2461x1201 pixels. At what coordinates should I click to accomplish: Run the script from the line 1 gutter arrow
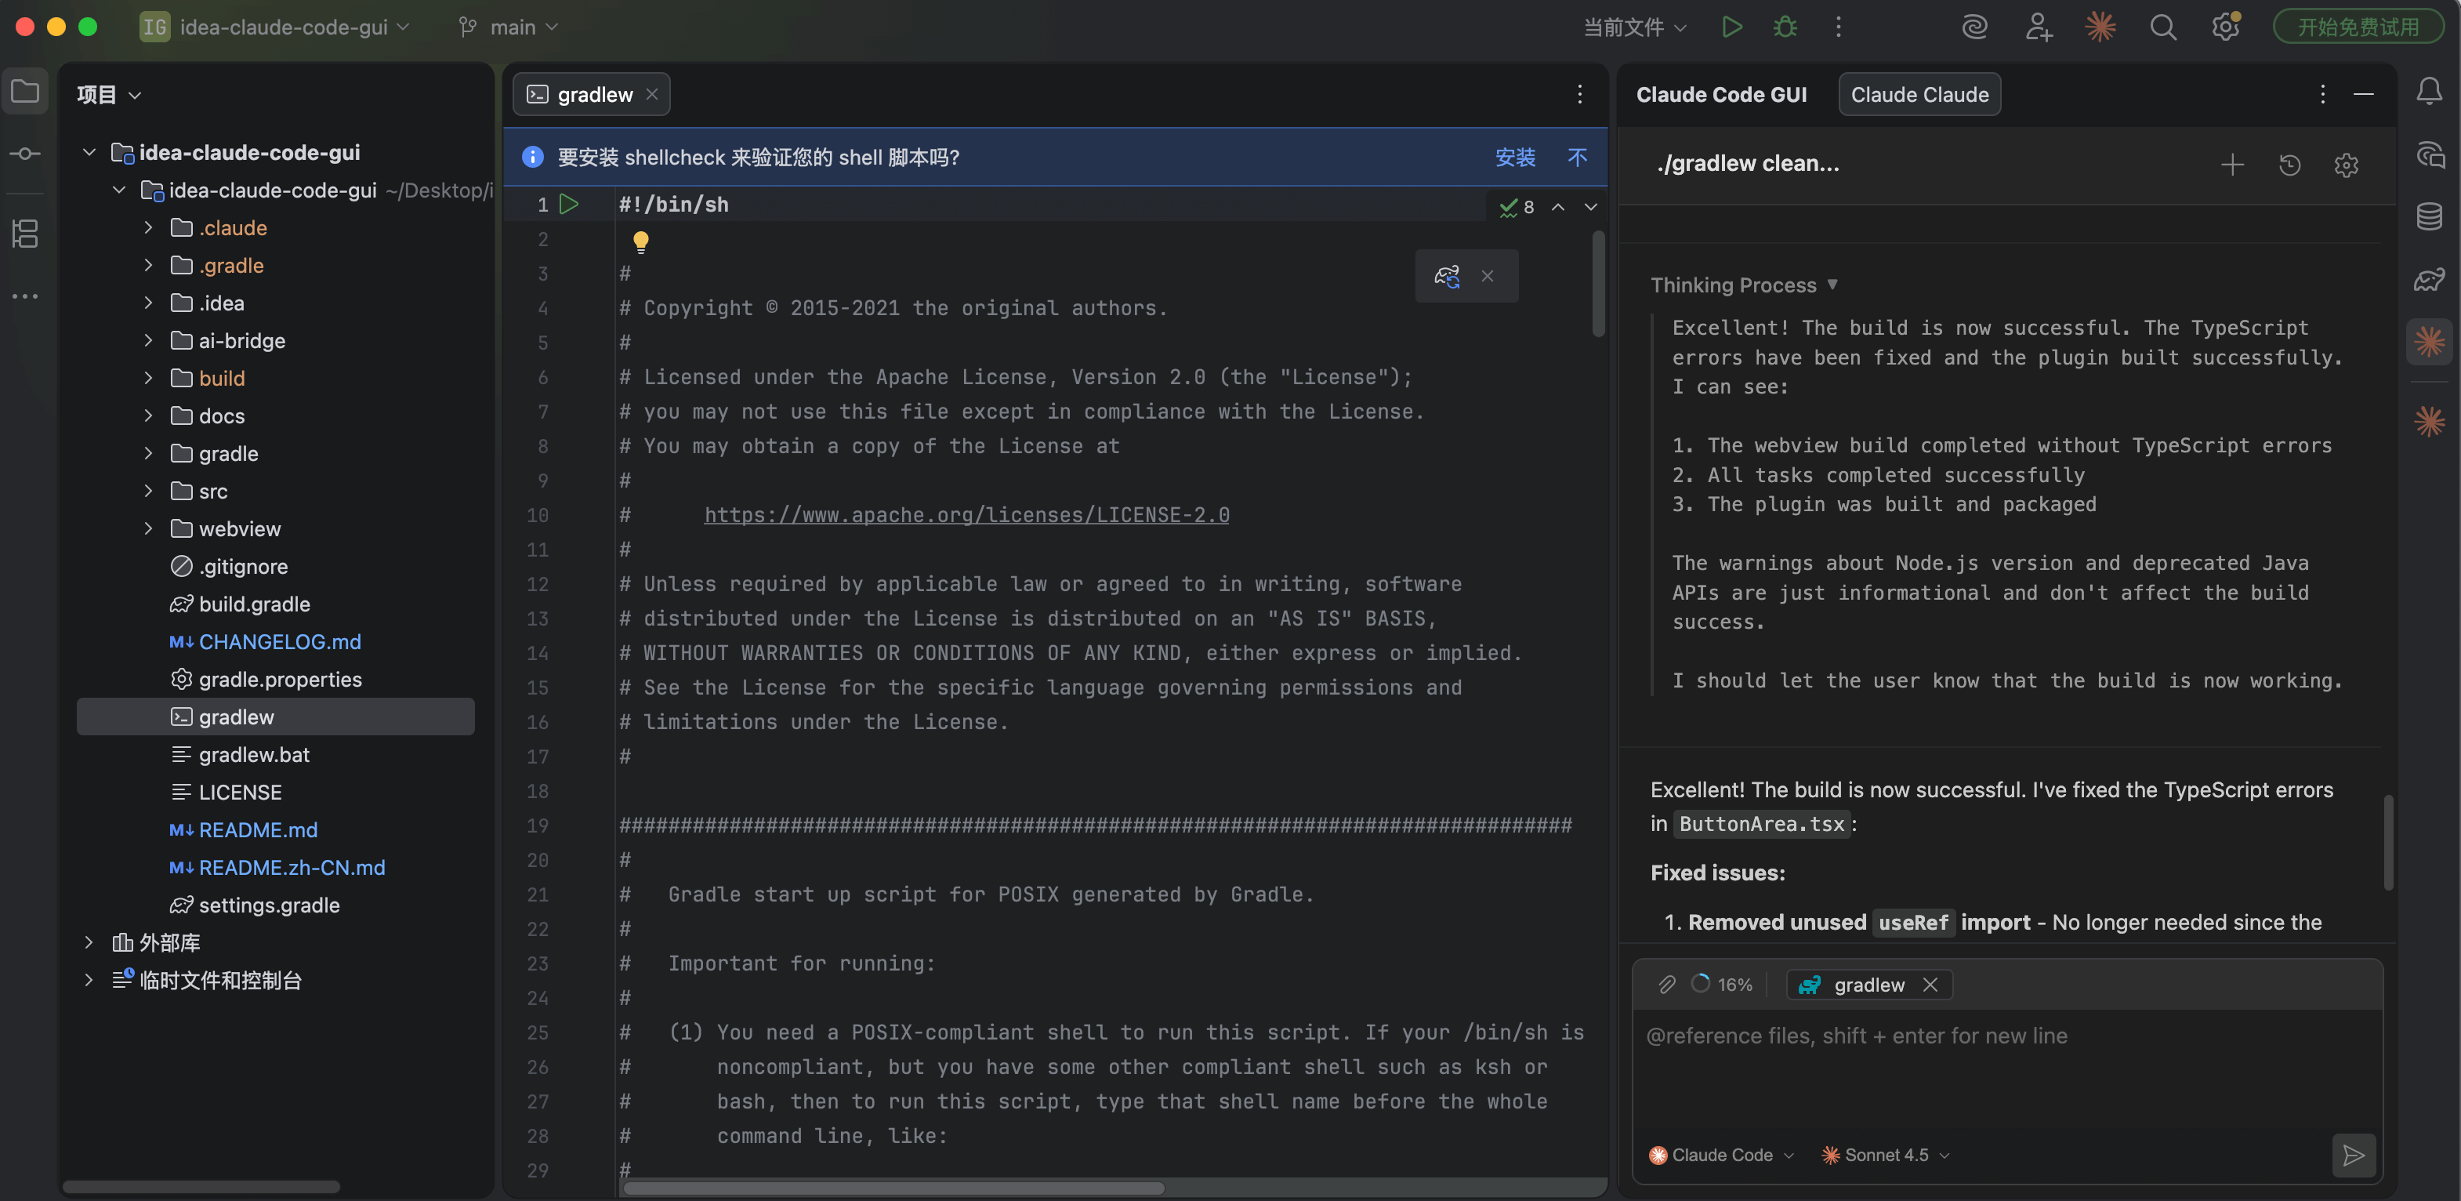(569, 205)
